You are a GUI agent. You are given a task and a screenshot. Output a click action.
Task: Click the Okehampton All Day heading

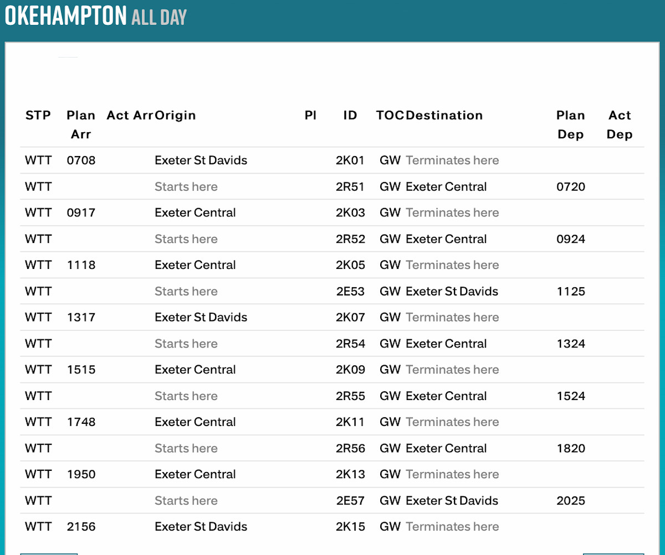coord(95,16)
